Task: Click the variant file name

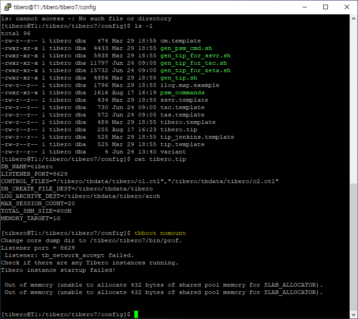Action: (173, 152)
